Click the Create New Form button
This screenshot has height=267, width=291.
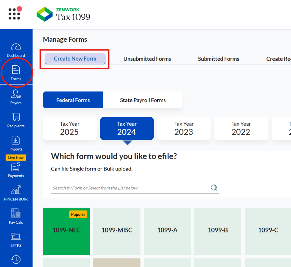75,59
